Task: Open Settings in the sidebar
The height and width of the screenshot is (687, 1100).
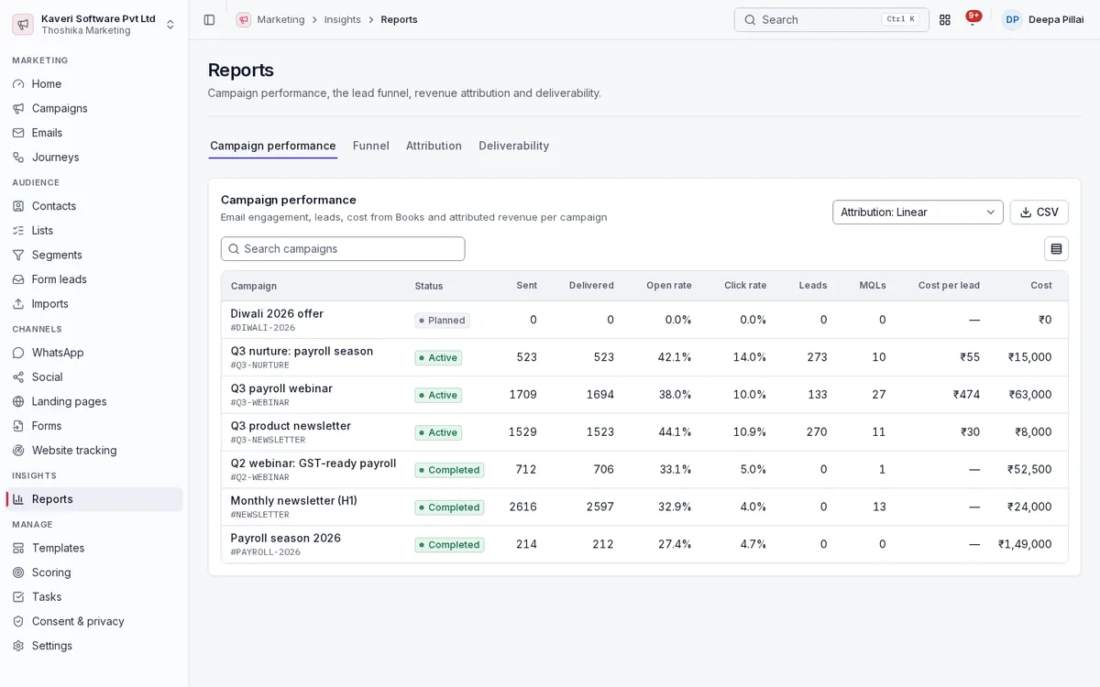Action: point(94,646)
